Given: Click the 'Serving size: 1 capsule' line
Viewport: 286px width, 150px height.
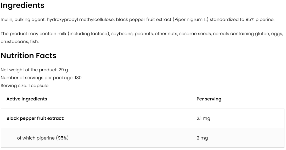Looking at the screenshot, I should pyautogui.click(x=25, y=85).
